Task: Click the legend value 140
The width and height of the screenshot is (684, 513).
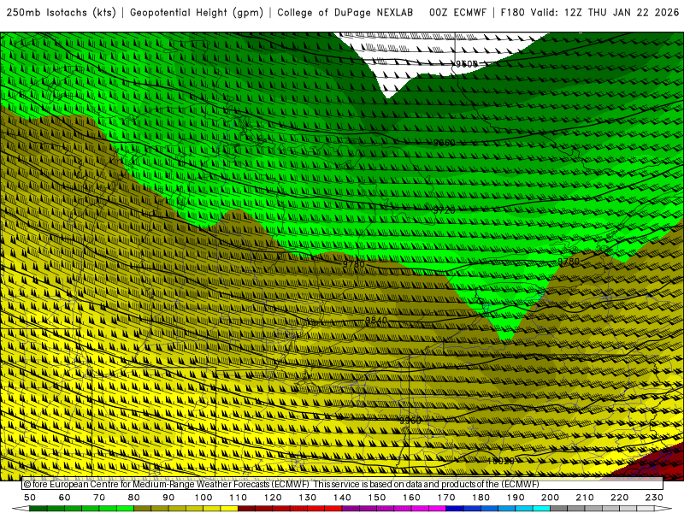Action: coord(343,498)
